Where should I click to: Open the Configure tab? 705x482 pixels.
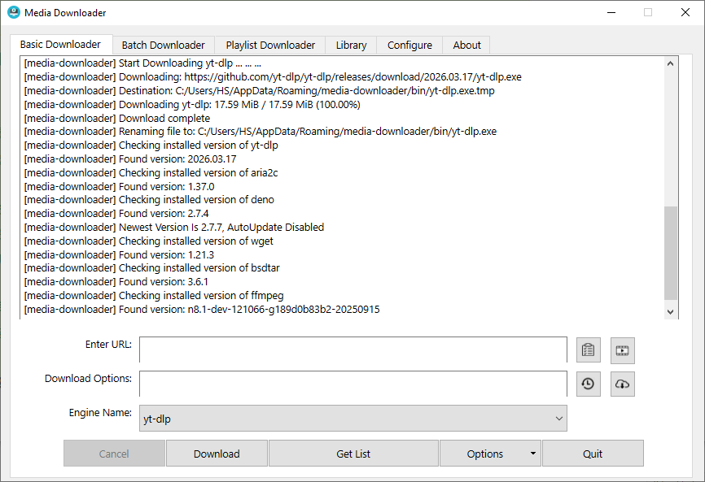click(409, 45)
